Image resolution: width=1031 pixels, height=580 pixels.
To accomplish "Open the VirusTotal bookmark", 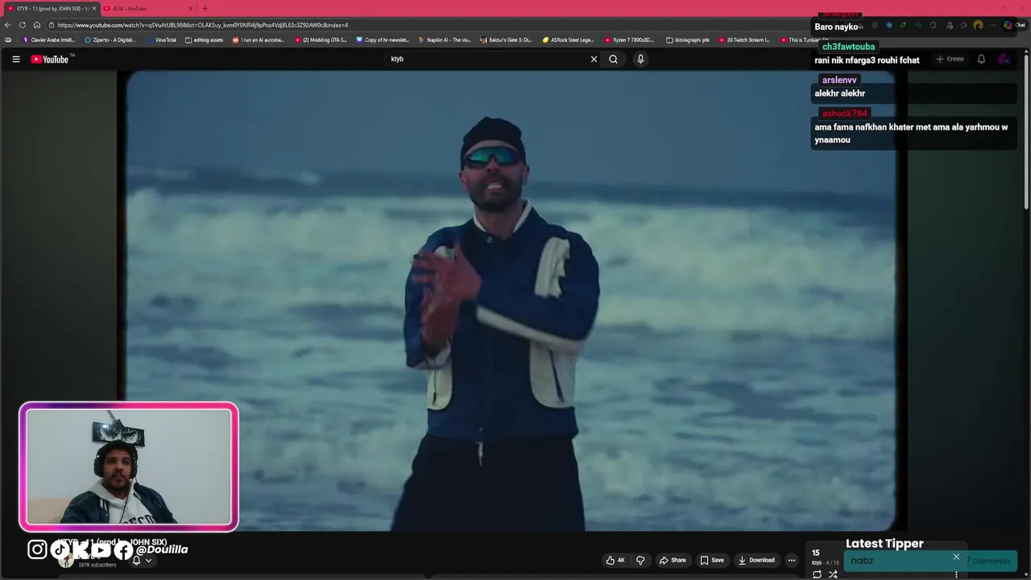I will pyautogui.click(x=161, y=39).
